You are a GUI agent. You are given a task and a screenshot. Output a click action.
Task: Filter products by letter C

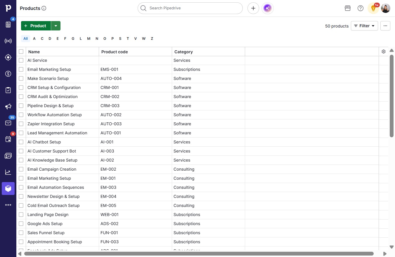click(x=42, y=39)
